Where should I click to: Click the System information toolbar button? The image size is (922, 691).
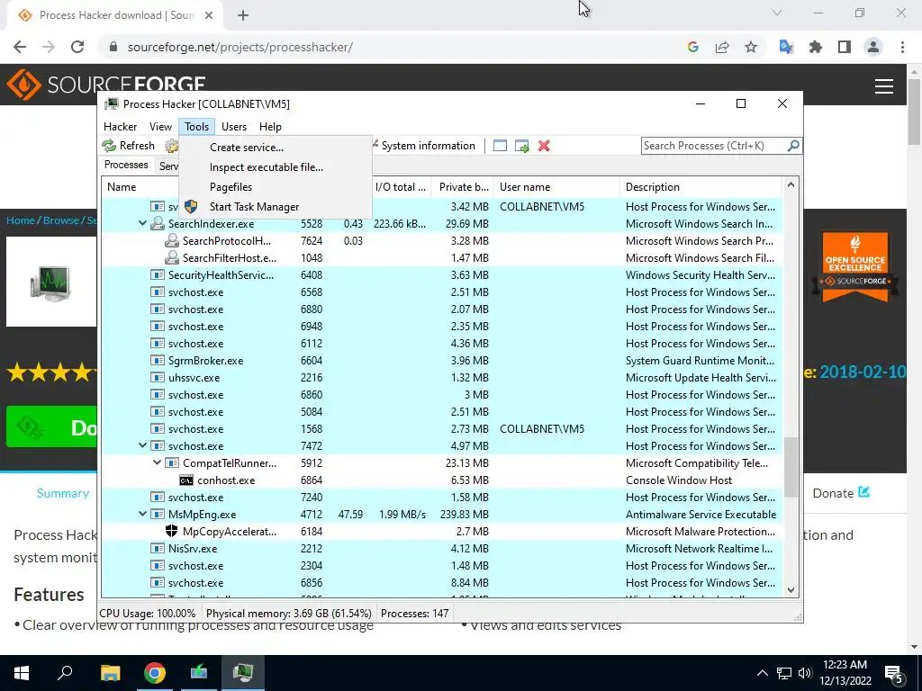[x=424, y=146]
